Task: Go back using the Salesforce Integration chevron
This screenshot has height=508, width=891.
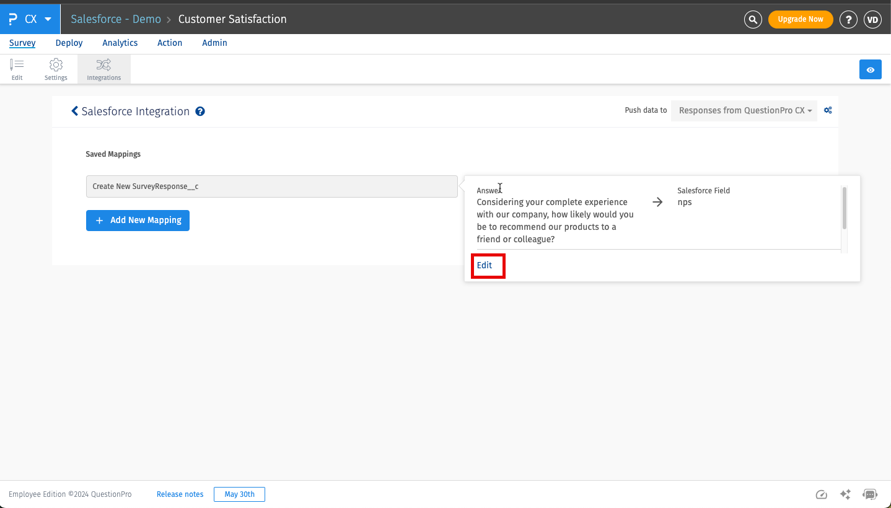Action: [75, 111]
